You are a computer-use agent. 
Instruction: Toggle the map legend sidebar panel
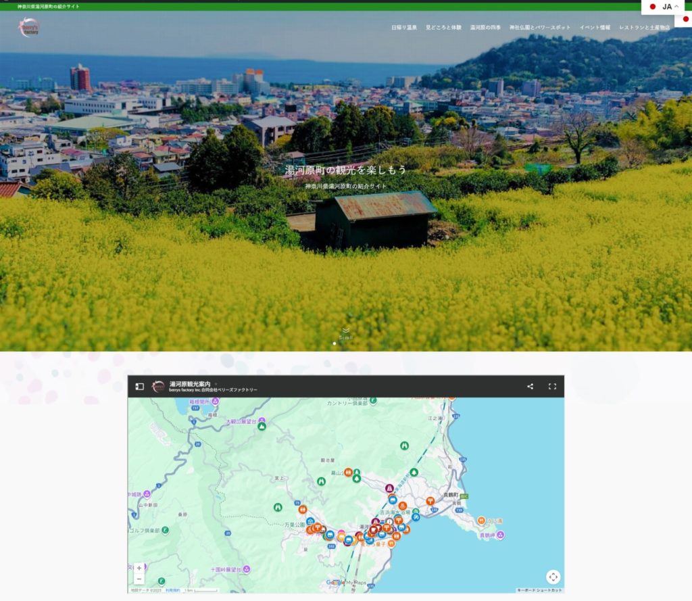pyautogui.click(x=139, y=387)
